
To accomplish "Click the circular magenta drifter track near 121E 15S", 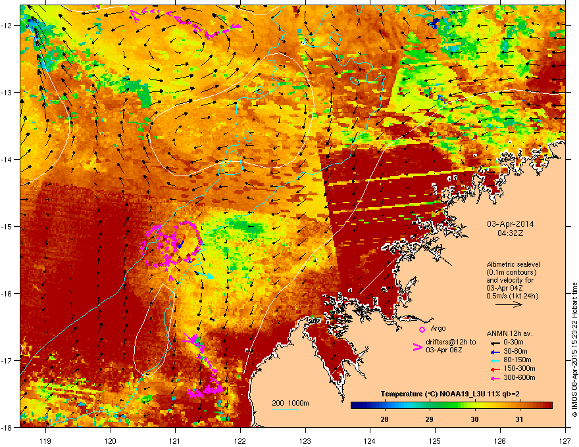I will pos(170,244).
